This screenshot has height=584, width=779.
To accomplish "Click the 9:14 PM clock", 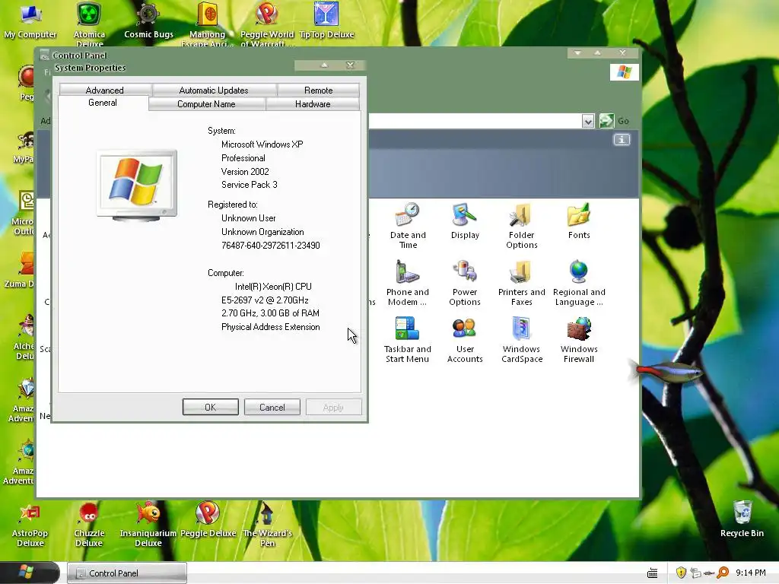I will (751, 573).
